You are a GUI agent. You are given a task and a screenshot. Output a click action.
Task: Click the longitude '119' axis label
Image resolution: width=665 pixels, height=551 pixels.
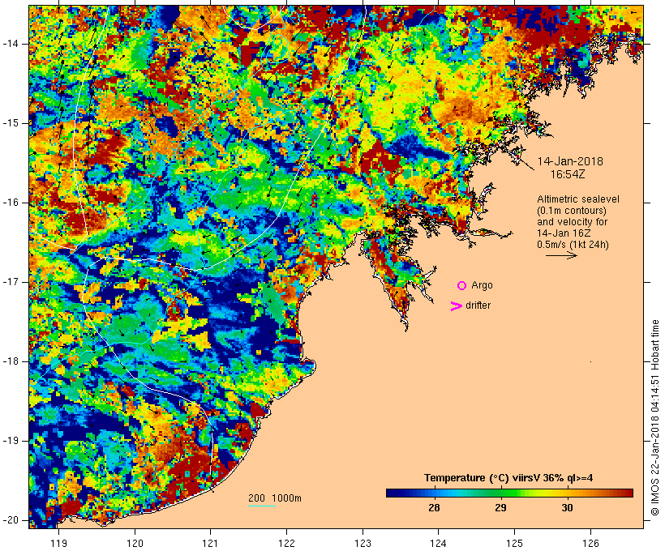[x=58, y=543]
